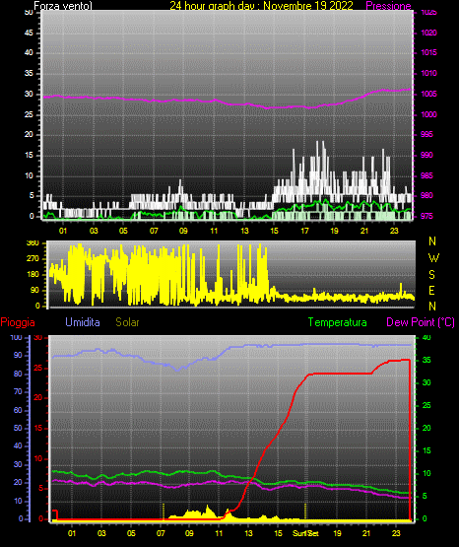The width and height of the screenshot is (459, 547).
Task: Click the 60 value on the blue humidity axis
Action: [x=18, y=410]
